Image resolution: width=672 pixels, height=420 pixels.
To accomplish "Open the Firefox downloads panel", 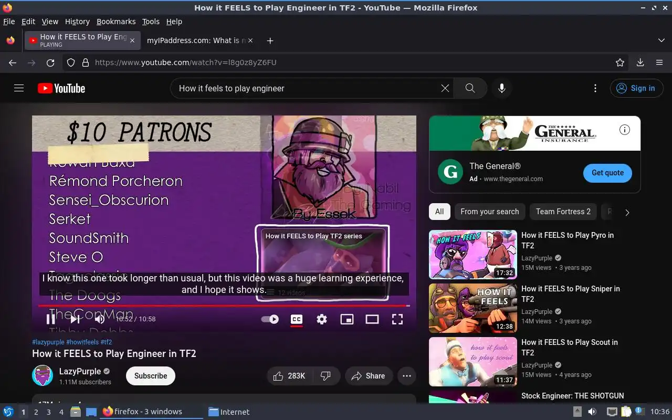I will click(x=640, y=62).
